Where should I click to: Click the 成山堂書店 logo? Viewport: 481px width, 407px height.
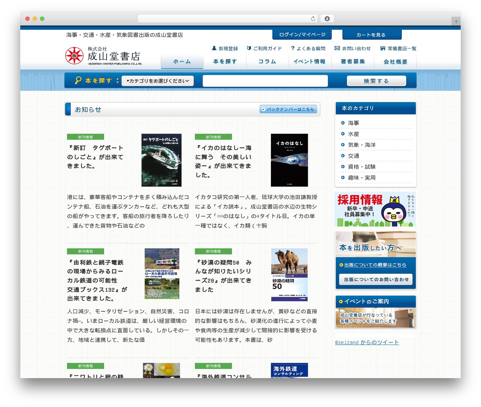[x=103, y=56]
